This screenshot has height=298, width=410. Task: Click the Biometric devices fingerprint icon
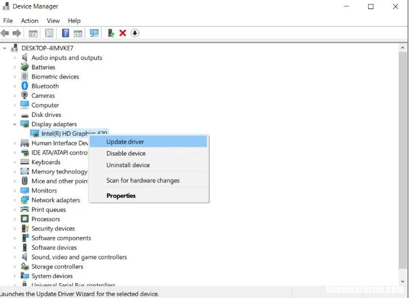[24, 76]
